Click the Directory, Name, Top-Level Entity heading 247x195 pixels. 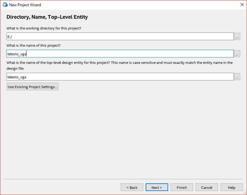click(x=47, y=17)
